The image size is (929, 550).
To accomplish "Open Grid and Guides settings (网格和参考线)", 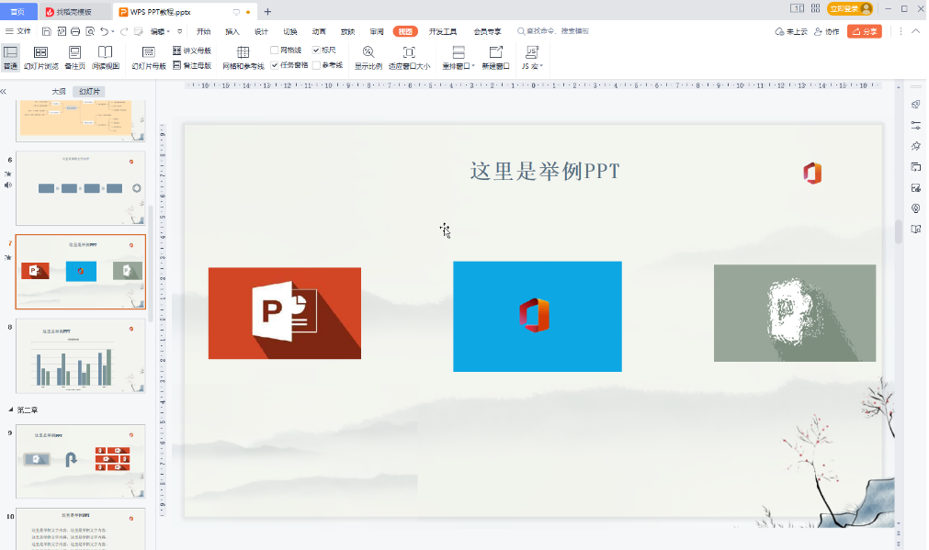I will click(x=242, y=57).
